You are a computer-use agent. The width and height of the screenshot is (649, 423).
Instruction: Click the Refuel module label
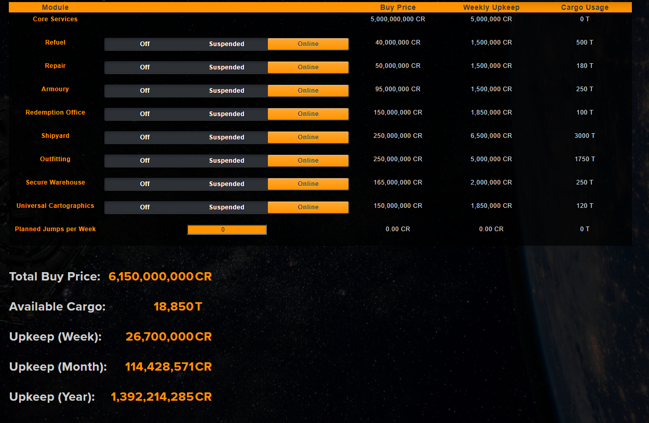(x=55, y=43)
